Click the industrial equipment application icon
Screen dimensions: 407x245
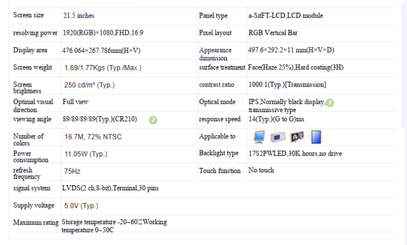tap(278, 137)
